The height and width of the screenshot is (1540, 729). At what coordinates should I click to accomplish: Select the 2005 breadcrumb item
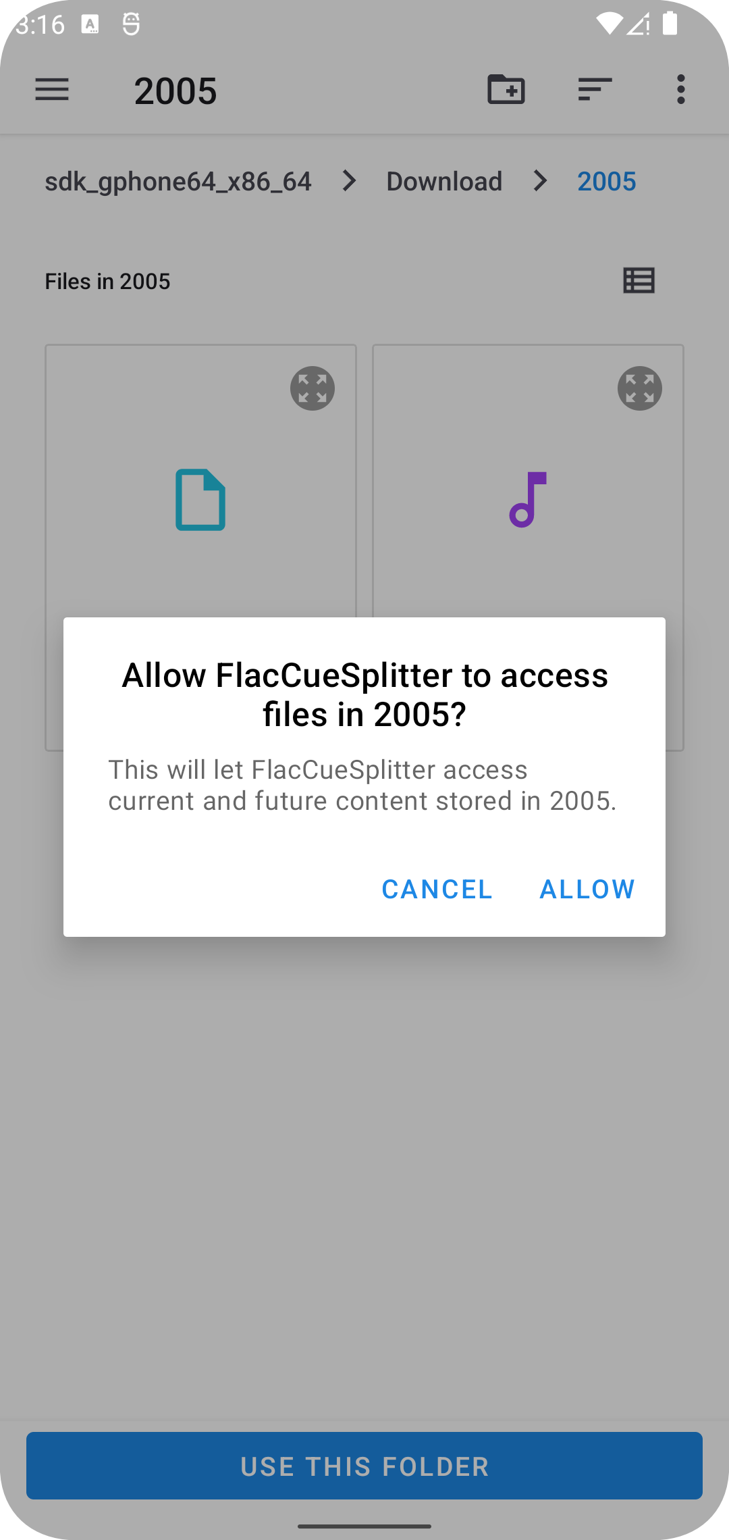[x=606, y=181]
